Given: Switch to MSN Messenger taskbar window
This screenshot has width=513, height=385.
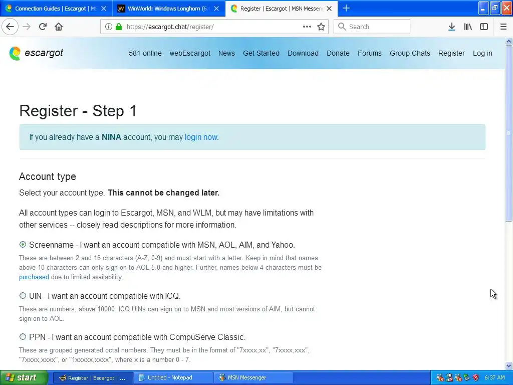Looking at the screenshot, I should [x=253, y=377].
